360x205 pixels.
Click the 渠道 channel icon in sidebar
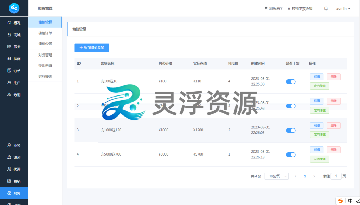[x=9, y=157]
